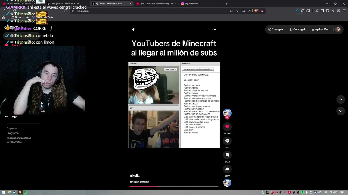This screenshot has width=348, height=195.
Task: Open the Brave Wallet icon
Action: click(328, 11)
